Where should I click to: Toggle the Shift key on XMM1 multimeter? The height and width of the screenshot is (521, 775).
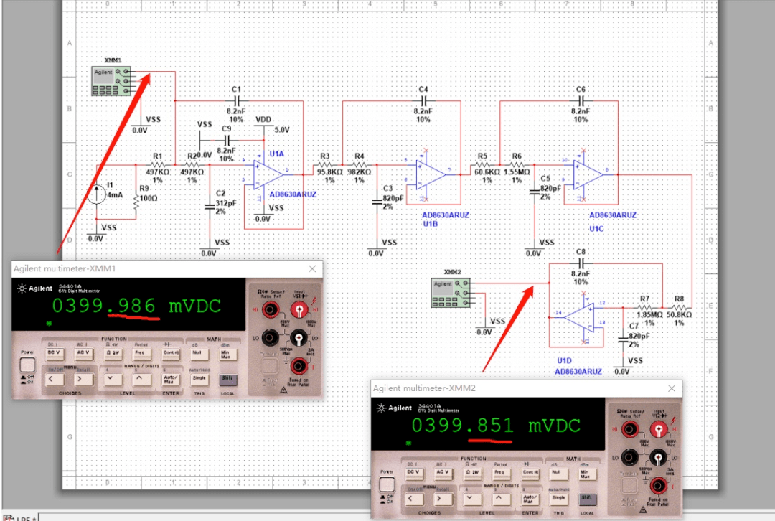(x=228, y=379)
